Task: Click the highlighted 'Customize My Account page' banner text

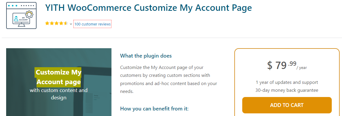Action: (x=59, y=77)
